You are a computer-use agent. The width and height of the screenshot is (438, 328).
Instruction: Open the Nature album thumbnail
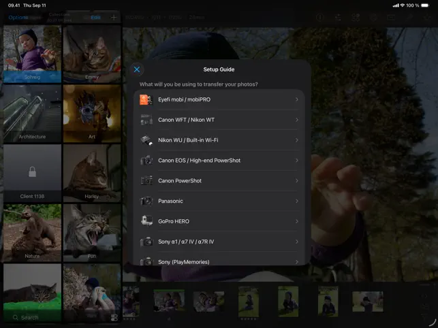(33, 233)
